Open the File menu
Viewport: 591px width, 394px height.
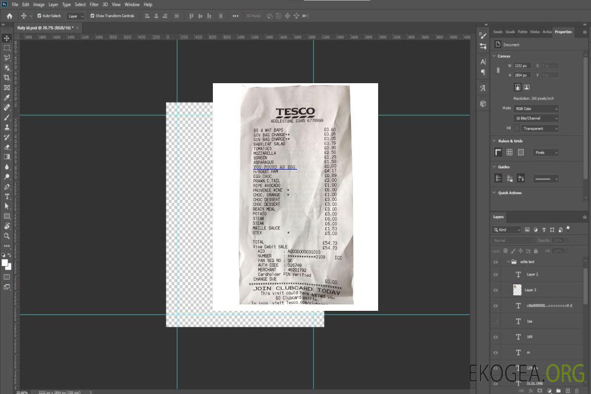point(15,4)
